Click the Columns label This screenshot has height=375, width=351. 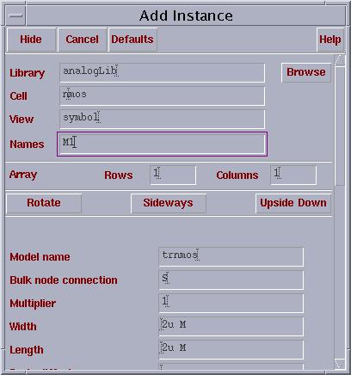237,175
